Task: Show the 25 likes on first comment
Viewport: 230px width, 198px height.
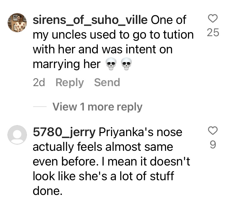Action: point(213,33)
